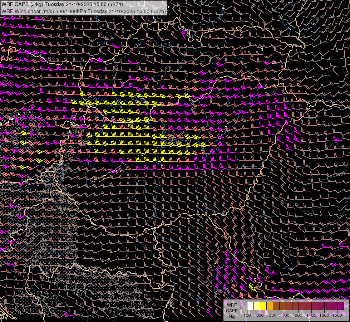
Task: Select the 300 value under the color scale
Action: (x=260, y=315)
